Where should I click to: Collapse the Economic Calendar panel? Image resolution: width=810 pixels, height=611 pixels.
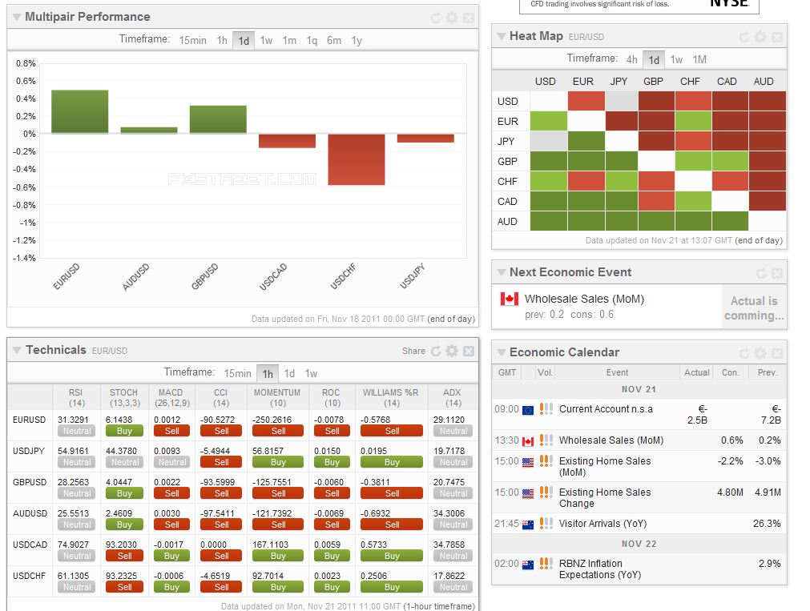coord(501,352)
